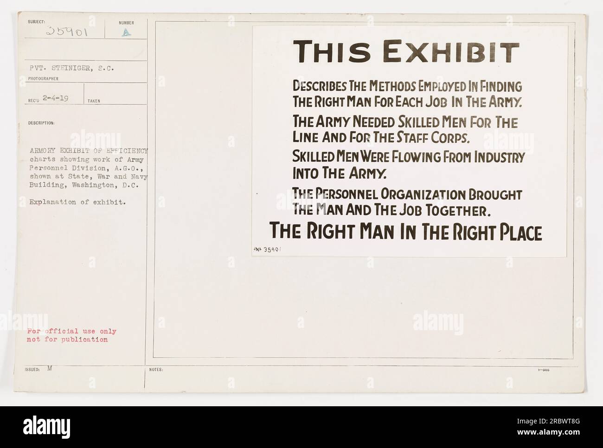Select the line "shown at State, War and Navy"

pyautogui.click(x=88, y=176)
